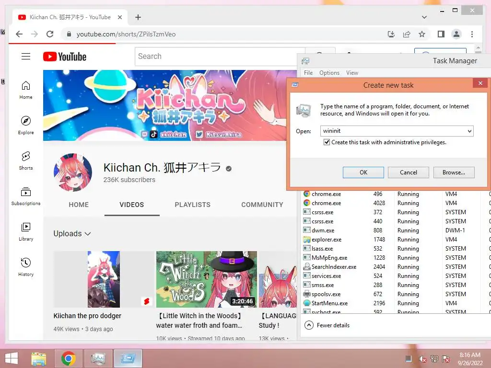This screenshot has height=368, width=491.
Task: Select lsass.exe process row
Action: 396,249
